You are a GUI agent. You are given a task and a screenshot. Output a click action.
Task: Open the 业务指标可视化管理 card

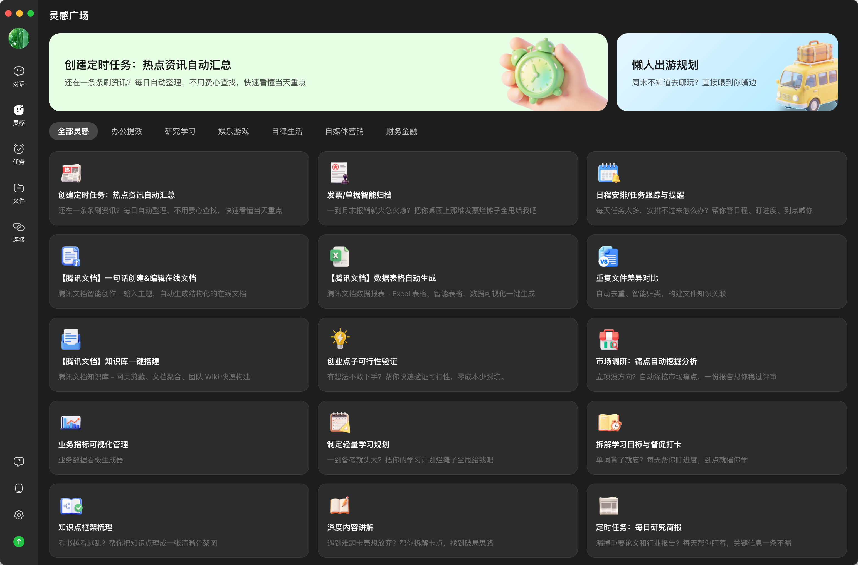pyautogui.click(x=179, y=437)
